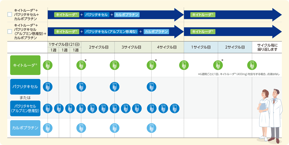Click the first パクリタキセル drip icon in week one
Viewport: 289px width, 145px height.
point(47,87)
